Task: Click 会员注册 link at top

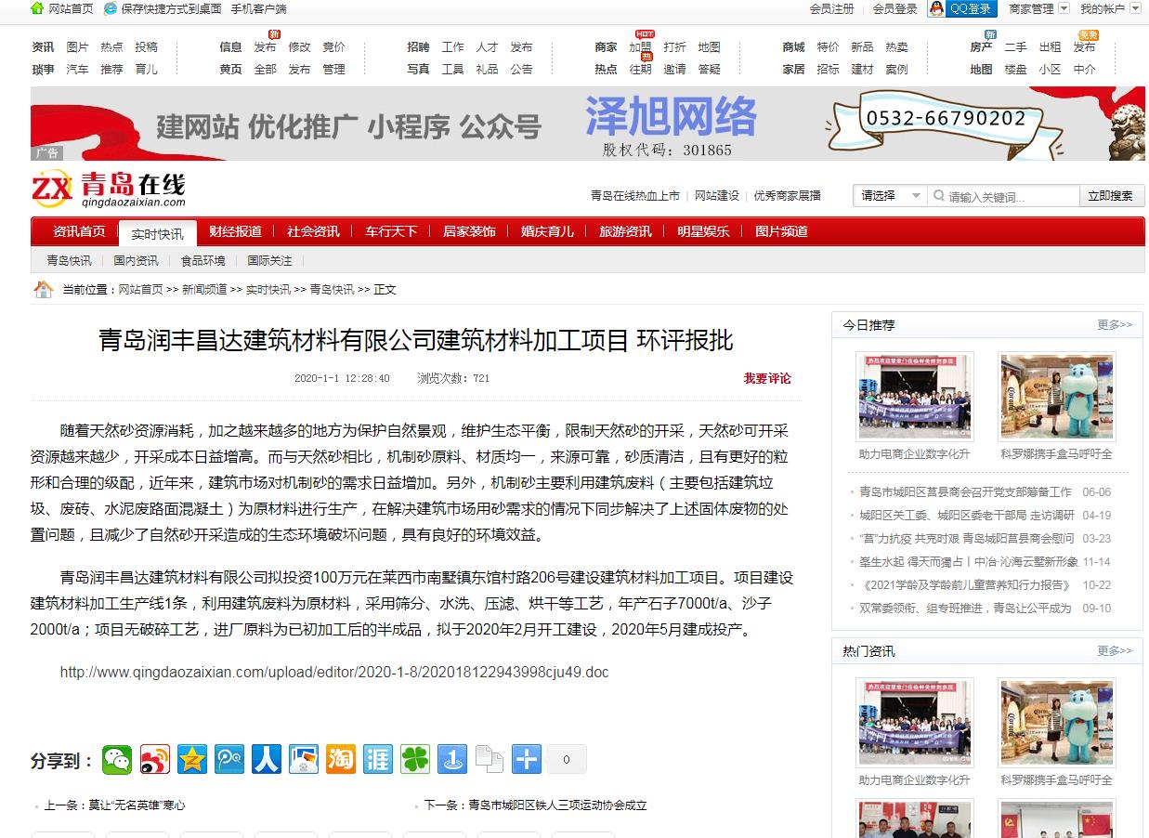Action: point(831,8)
